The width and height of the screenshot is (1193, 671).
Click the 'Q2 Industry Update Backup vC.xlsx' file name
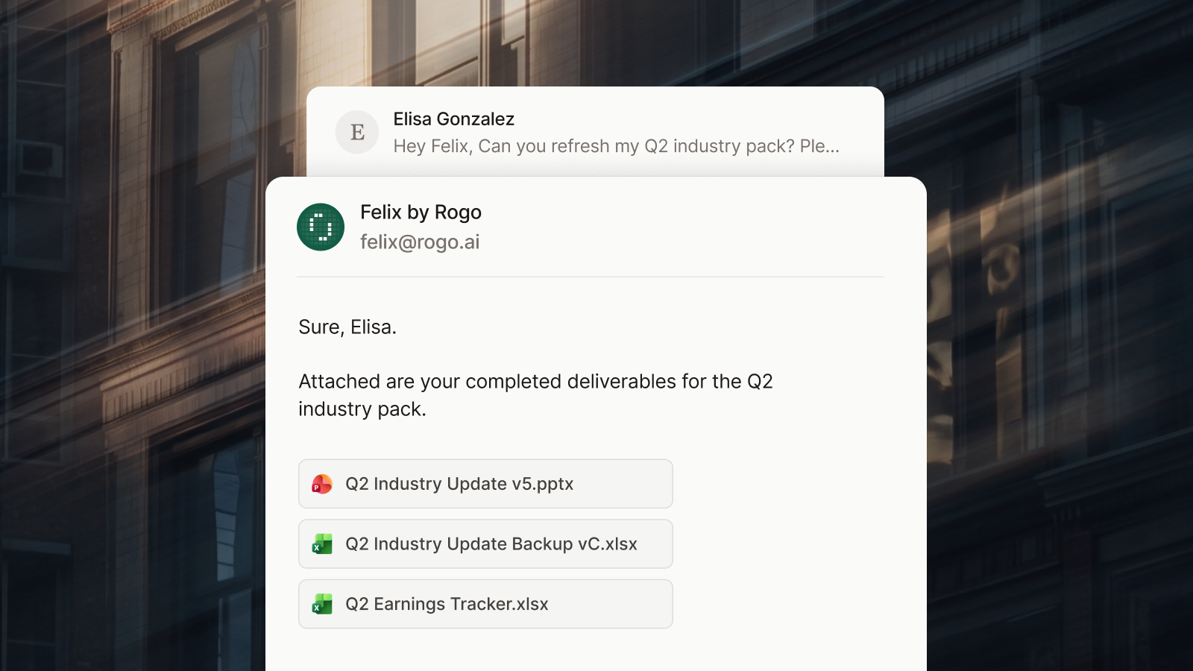(x=491, y=544)
